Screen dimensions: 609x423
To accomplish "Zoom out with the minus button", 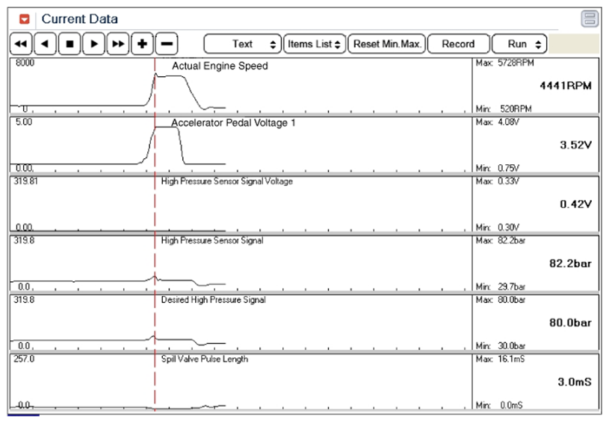I will coord(167,44).
